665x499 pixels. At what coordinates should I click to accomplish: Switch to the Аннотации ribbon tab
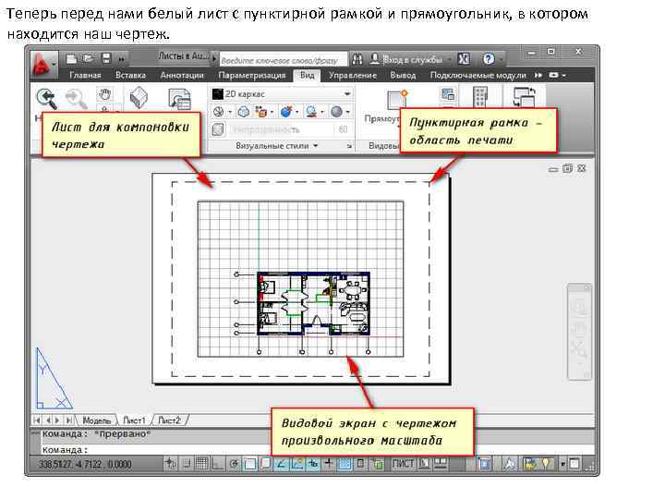point(182,75)
